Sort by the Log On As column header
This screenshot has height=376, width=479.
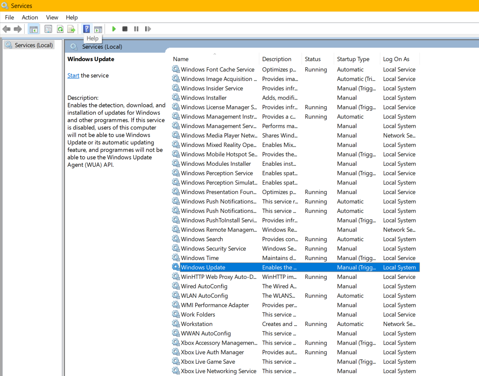tap(400, 59)
